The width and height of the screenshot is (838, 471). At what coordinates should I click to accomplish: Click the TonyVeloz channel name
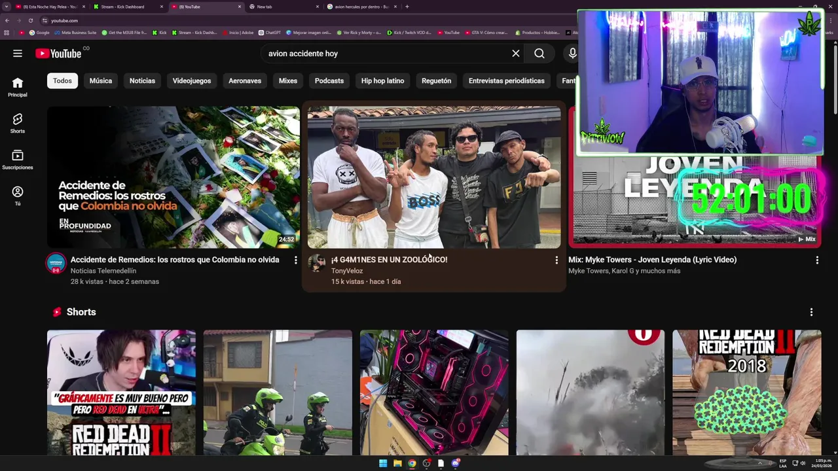click(347, 271)
